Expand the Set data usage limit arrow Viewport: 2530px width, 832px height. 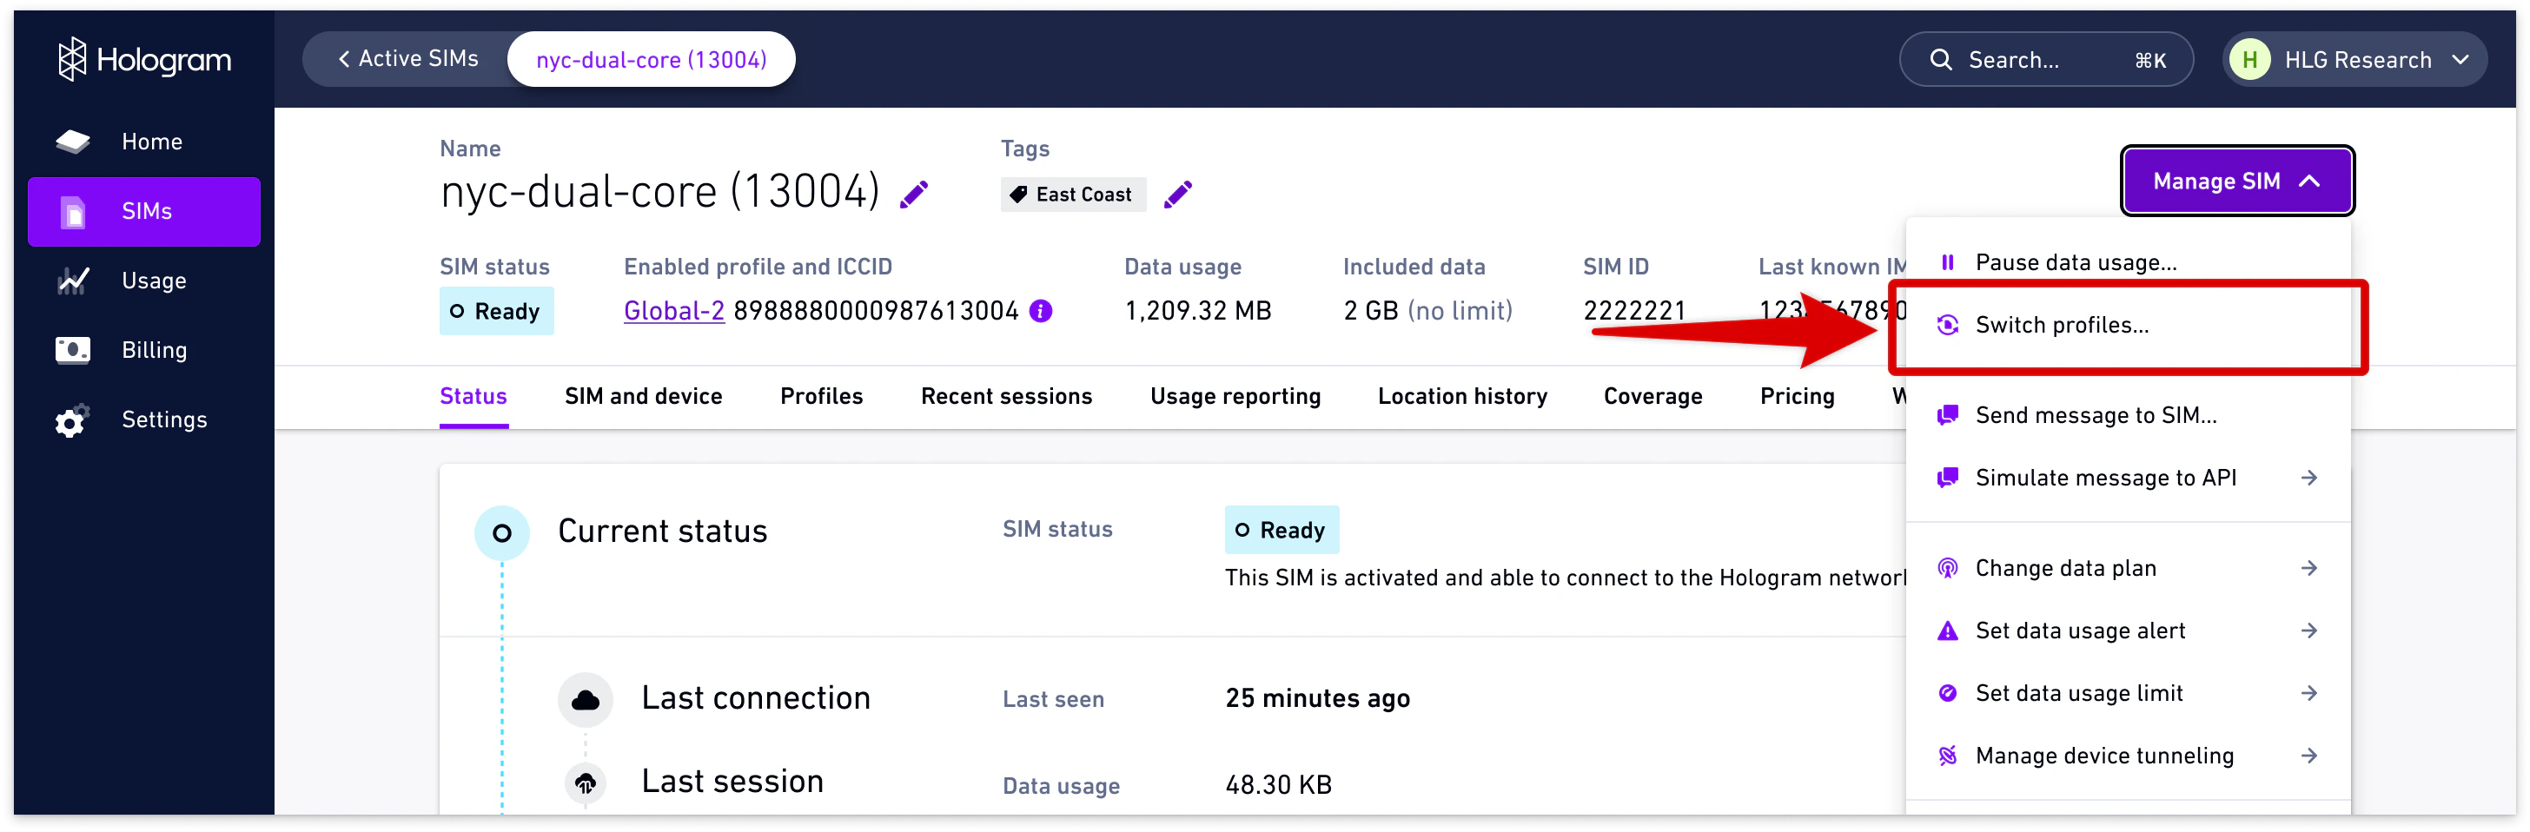pyautogui.click(x=2309, y=694)
